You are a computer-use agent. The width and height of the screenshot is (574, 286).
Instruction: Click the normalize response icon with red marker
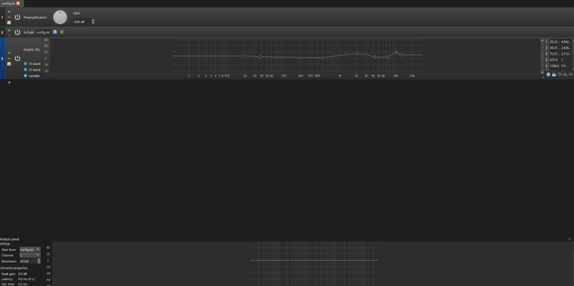[x=565, y=74]
